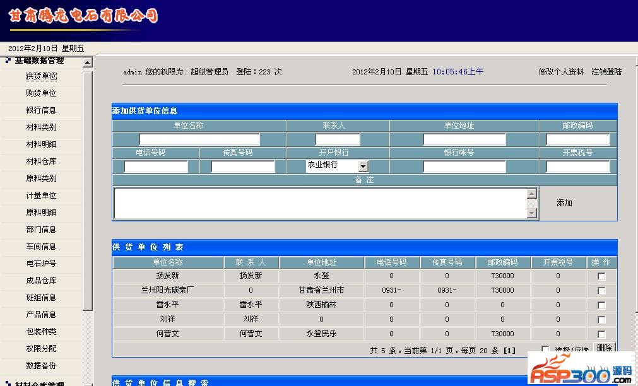Select the checkbox in the 何晋文 row

tap(601, 334)
